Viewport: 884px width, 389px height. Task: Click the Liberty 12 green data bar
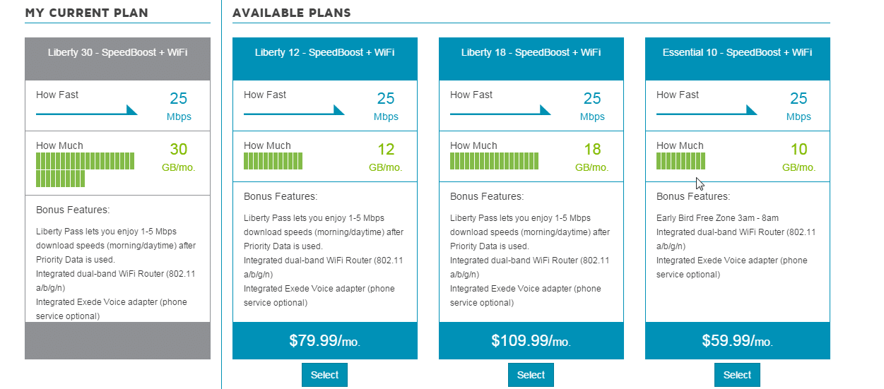[x=273, y=161]
